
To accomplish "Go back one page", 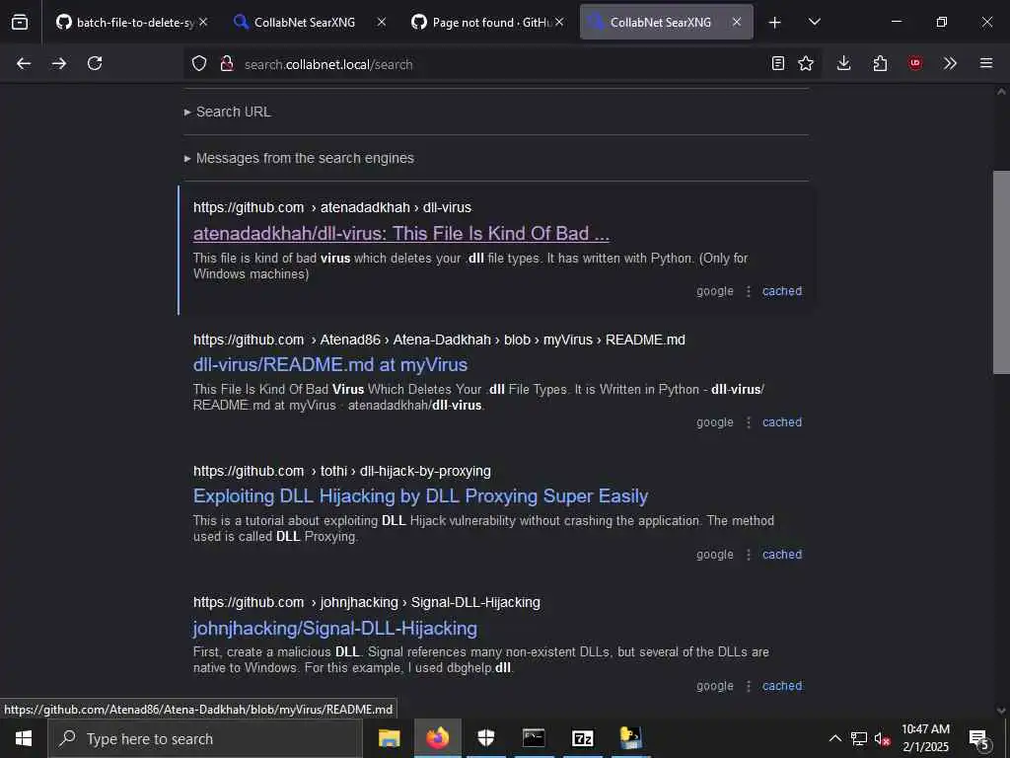I will tap(24, 63).
